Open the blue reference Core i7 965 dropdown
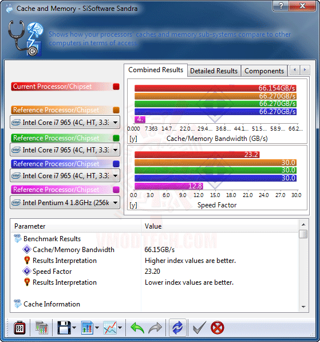Screen dimensions: 320x342 click(x=65, y=176)
